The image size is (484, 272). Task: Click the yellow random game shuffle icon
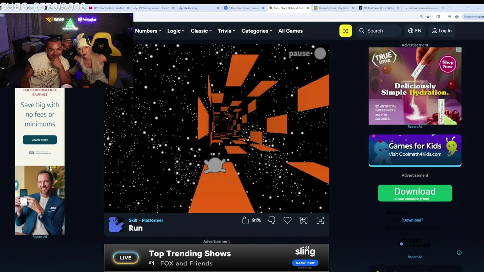click(346, 31)
